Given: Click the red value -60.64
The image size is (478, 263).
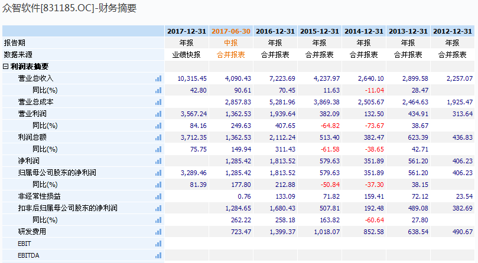Looking at the screenshot, I should point(374,220).
